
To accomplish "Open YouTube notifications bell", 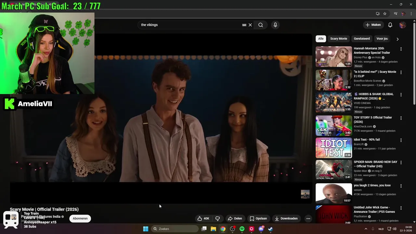I will [390, 25].
